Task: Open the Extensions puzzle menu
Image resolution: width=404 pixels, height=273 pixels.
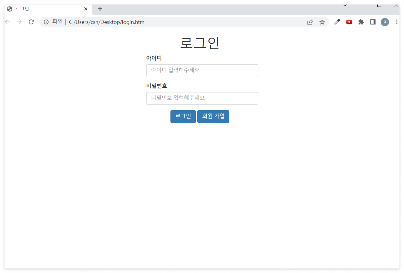Action: [x=361, y=22]
